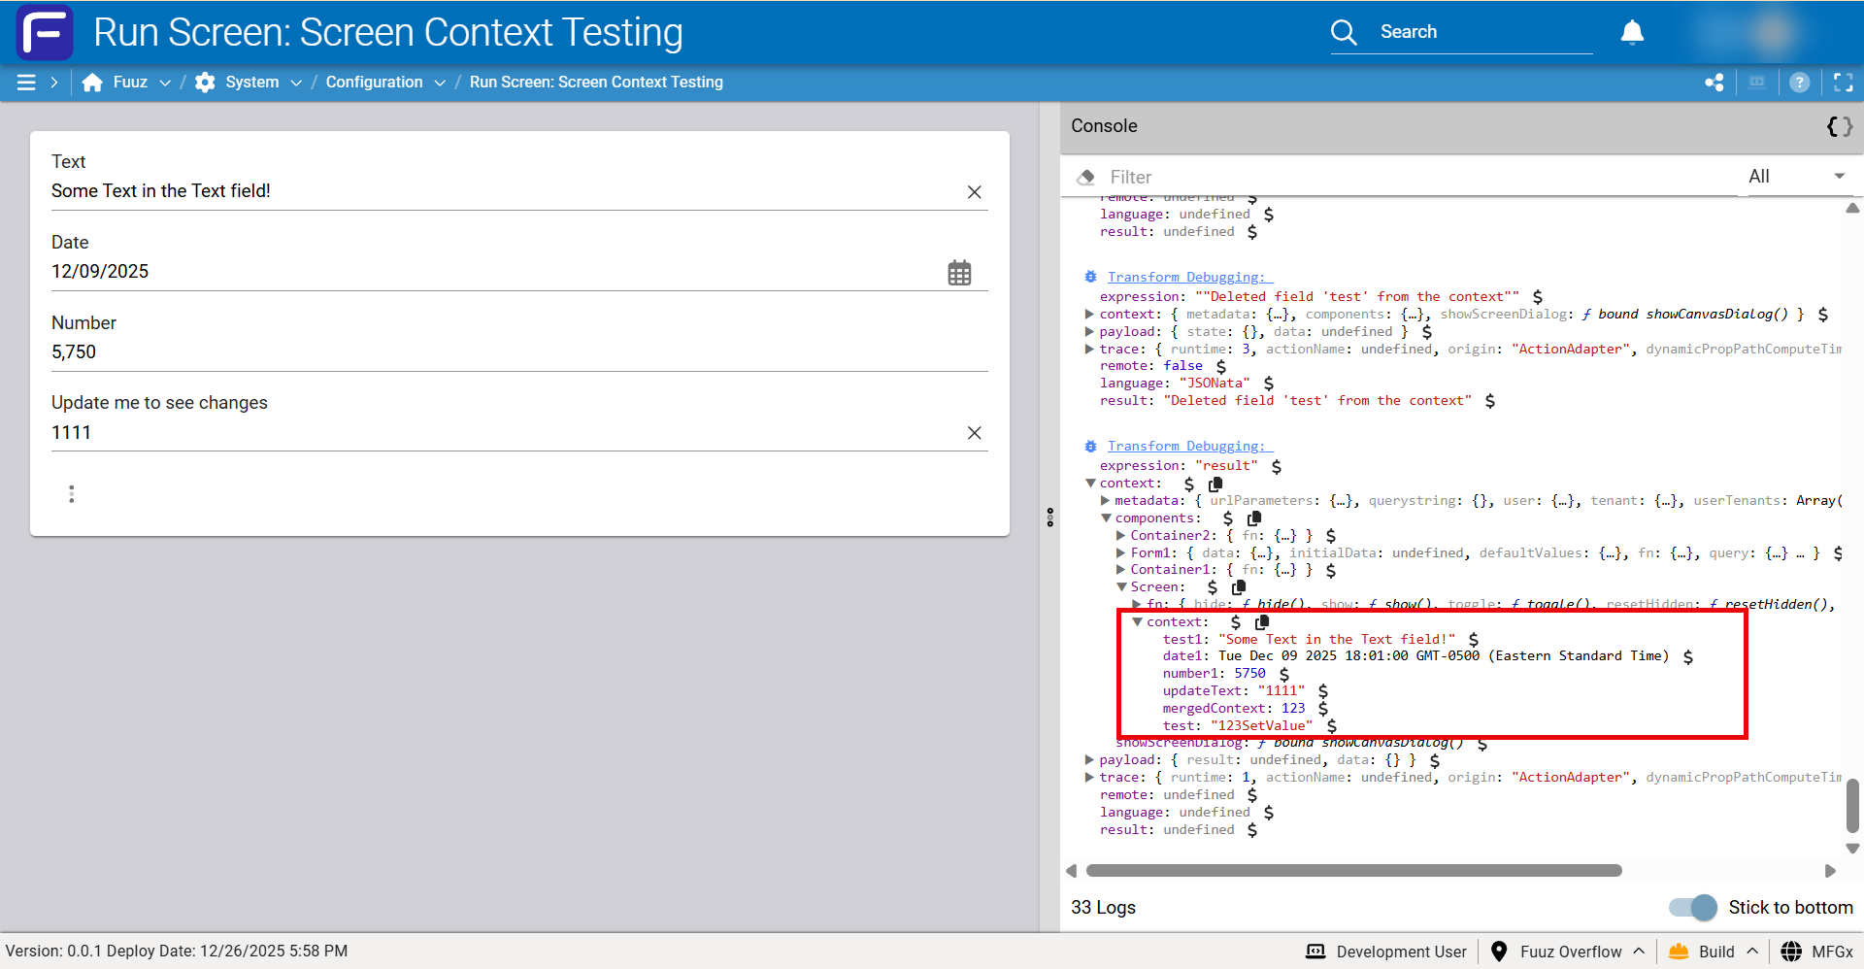Viewport: 1864px width, 969px height.
Task: Open the All log level dropdown
Action: coord(1796,177)
